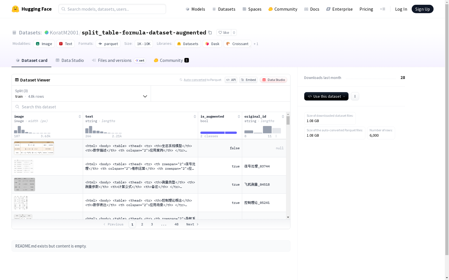This screenshot has height=280, width=449.
Task: Open the Dask library tag
Action: (212, 44)
